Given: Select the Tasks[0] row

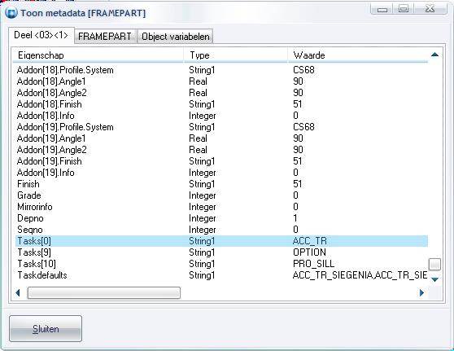Looking at the screenshot, I should click(x=221, y=241).
